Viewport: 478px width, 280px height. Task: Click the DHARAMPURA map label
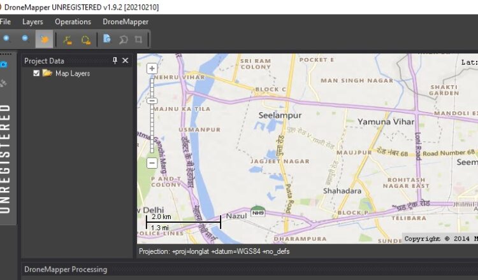pos(300,239)
